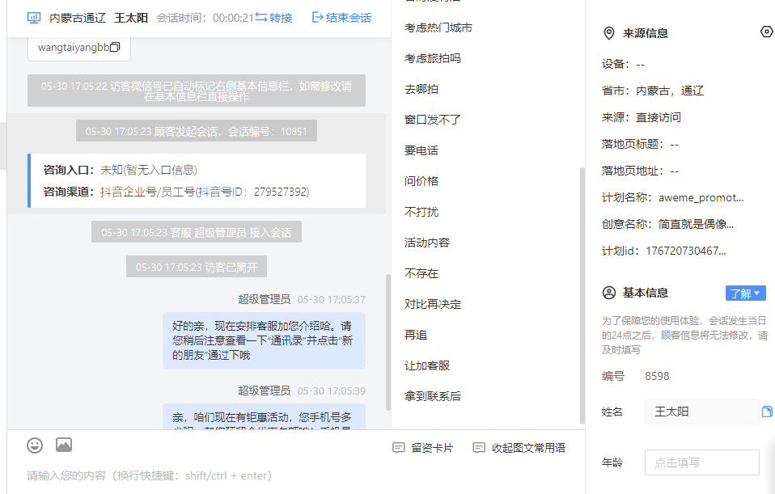Viewport: 775px width, 494px height.
Task: Click the 年龄 点击填写 input
Action: 702,462
